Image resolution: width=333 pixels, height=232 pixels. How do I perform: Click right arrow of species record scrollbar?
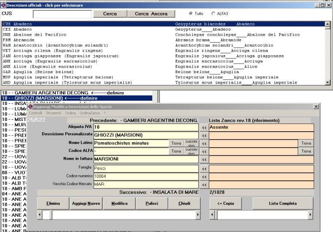[x=198, y=215]
